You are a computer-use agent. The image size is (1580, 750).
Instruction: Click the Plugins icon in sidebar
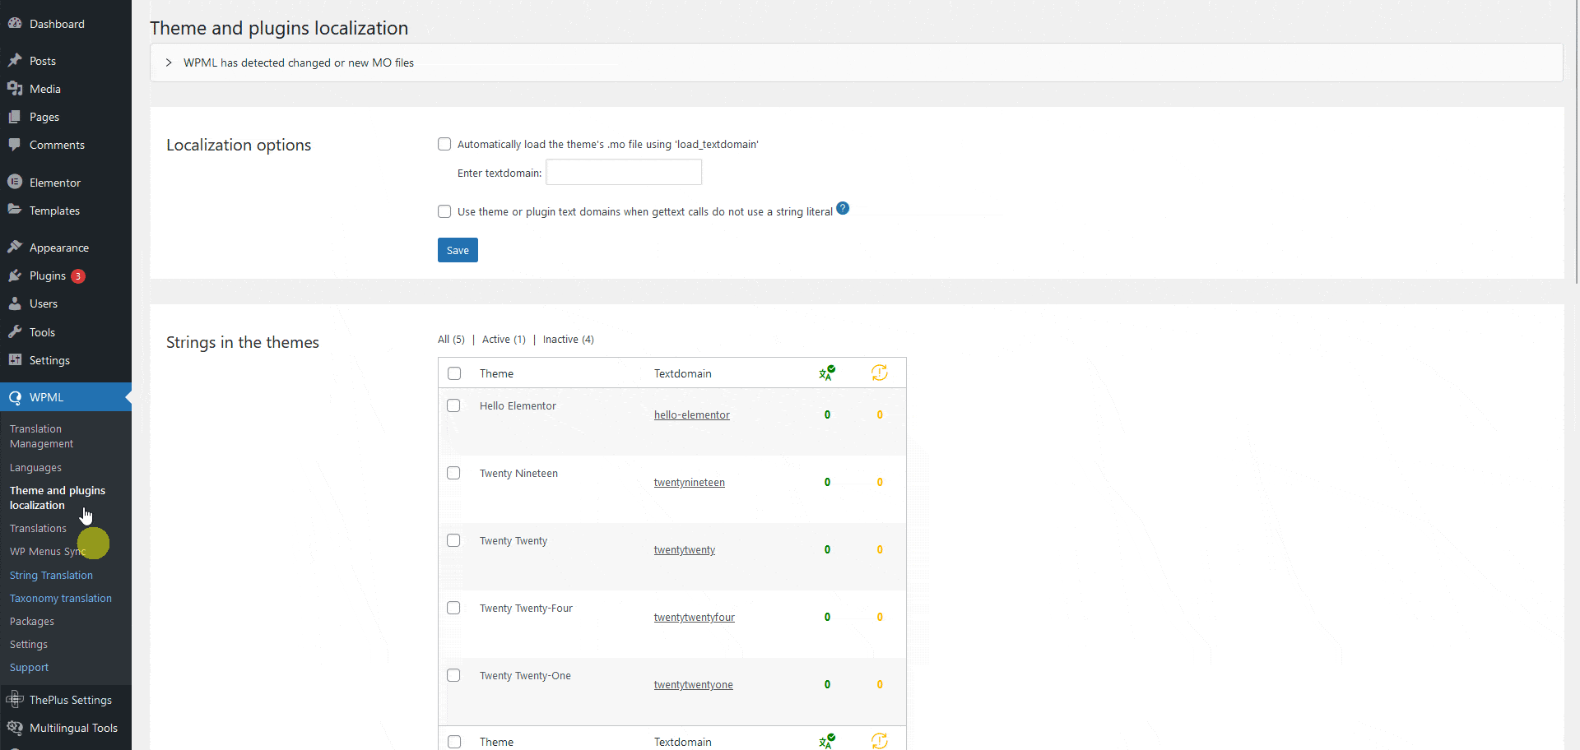click(x=15, y=275)
